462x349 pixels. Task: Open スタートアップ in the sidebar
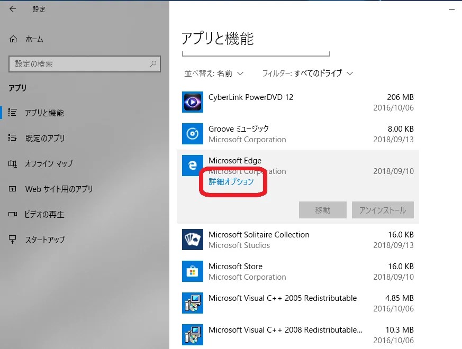click(x=45, y=240)
